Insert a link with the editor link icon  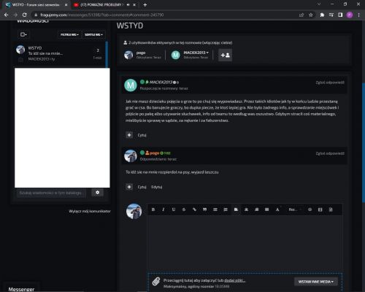click(x=194, y=210)
